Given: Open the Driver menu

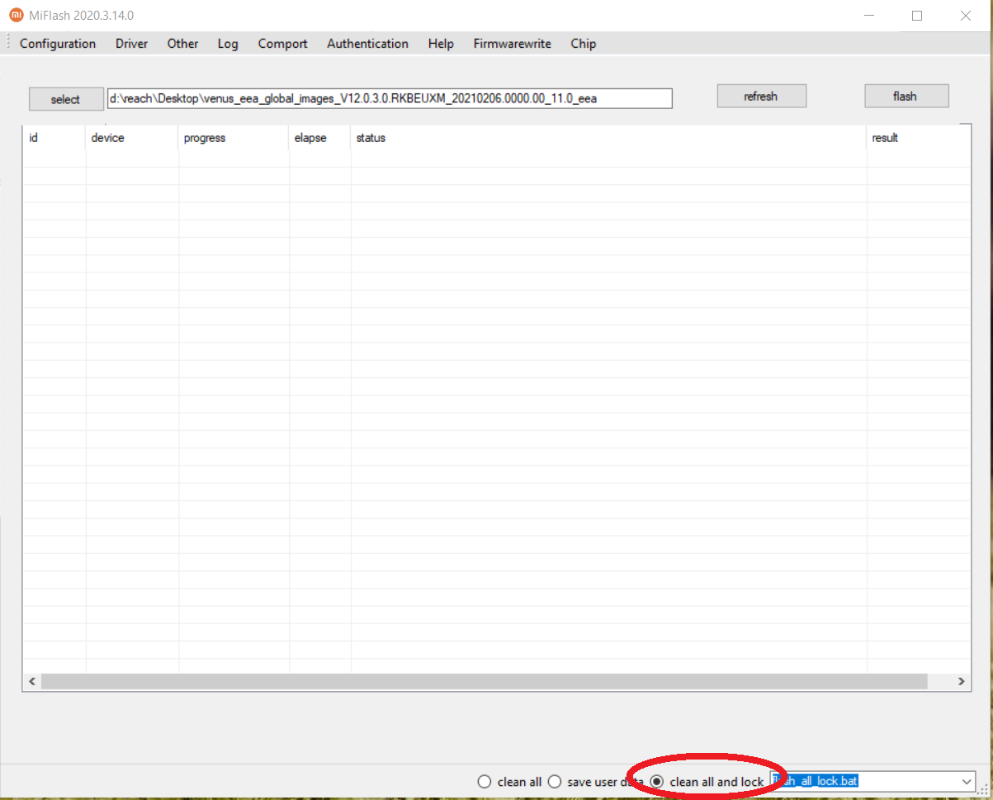Looking at the screenshot, I should click(131, 44).
